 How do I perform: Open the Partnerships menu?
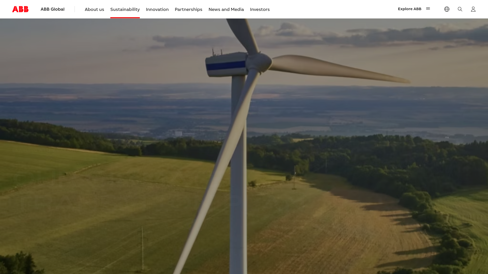[189, 9]
